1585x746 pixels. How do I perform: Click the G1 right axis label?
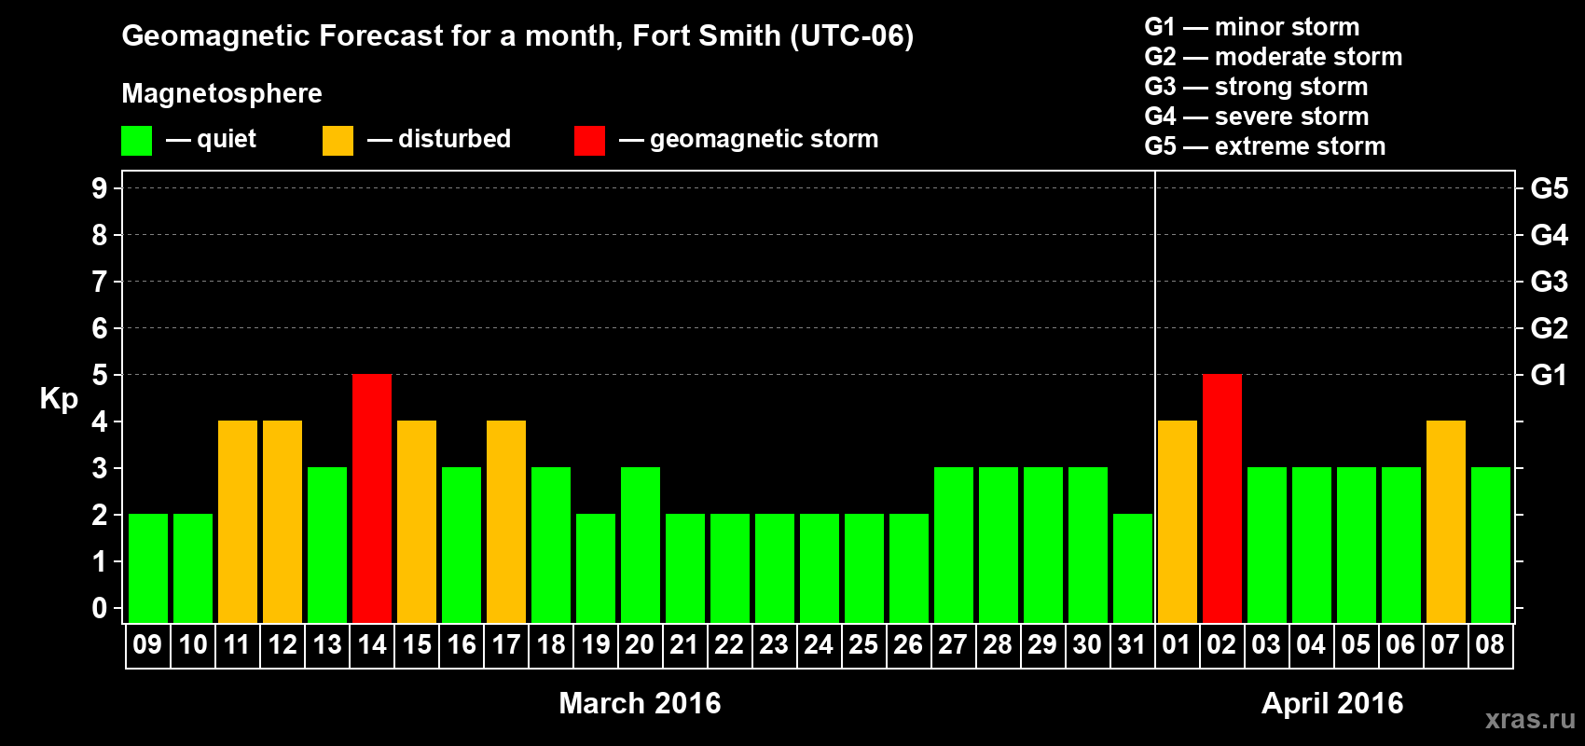point(1549,375)
